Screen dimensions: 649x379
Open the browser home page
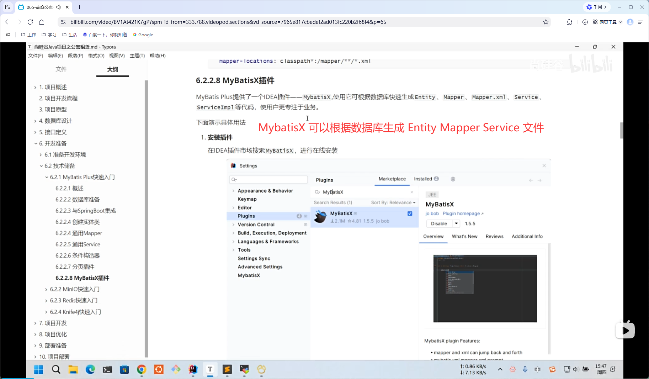[42, 22]
